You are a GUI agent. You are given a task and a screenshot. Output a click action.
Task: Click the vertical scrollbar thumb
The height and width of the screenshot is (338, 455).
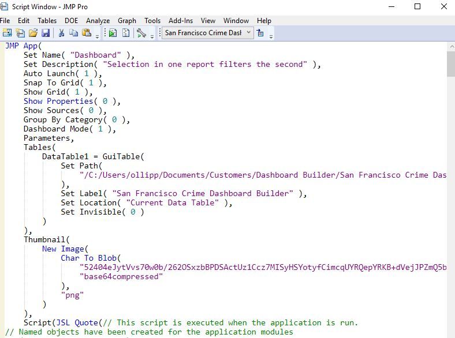click(x=451, y=64)
